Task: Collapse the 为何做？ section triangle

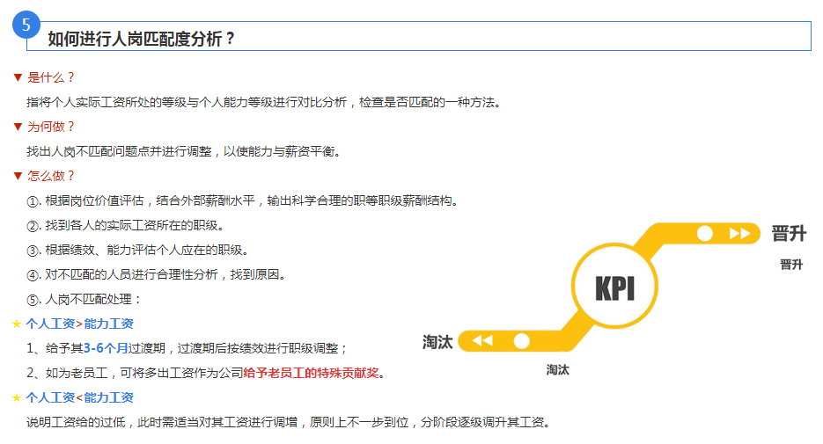Action: tap(17, 127)
